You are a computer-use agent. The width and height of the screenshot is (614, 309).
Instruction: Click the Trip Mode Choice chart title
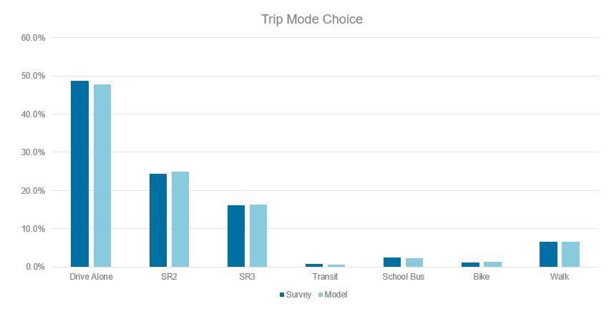pos(312,19)
